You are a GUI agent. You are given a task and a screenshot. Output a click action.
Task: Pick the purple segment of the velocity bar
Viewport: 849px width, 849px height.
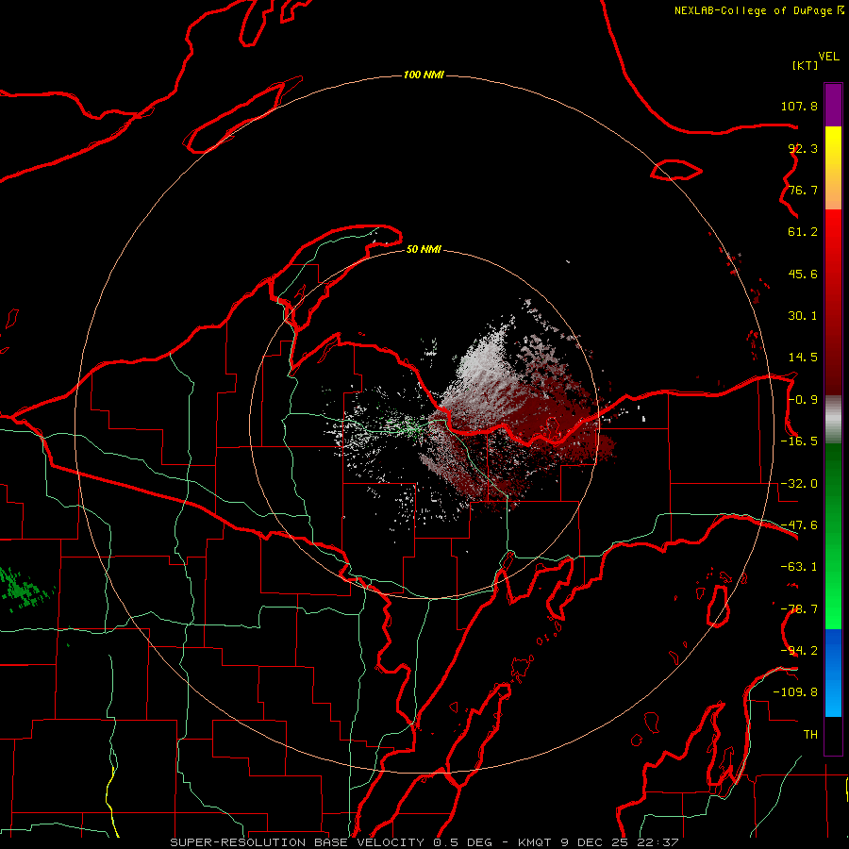click(833, 105)
